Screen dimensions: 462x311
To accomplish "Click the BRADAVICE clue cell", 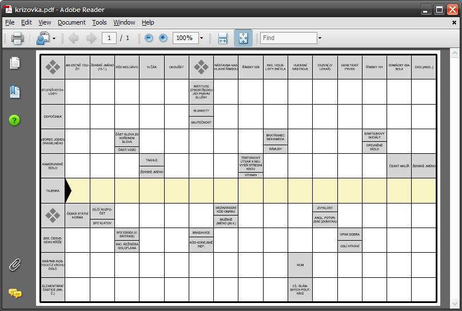I will [201, 233].
